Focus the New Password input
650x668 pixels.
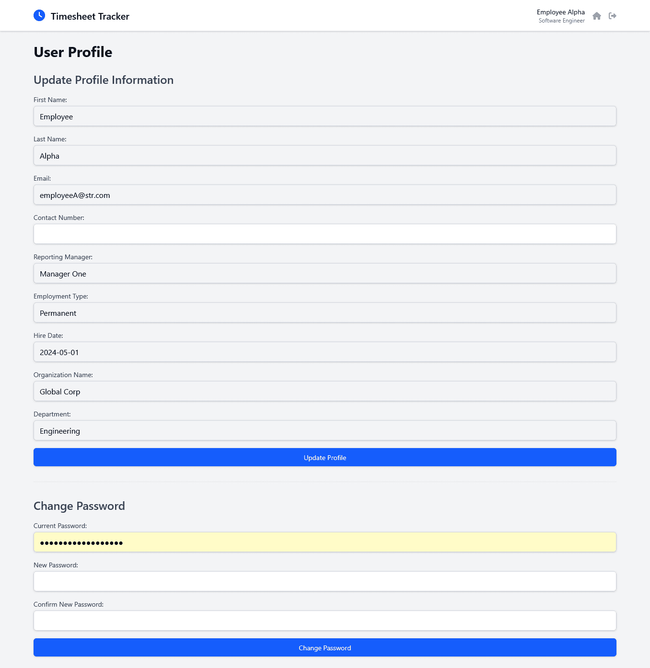pyautogui.click(x=325, y=582)
